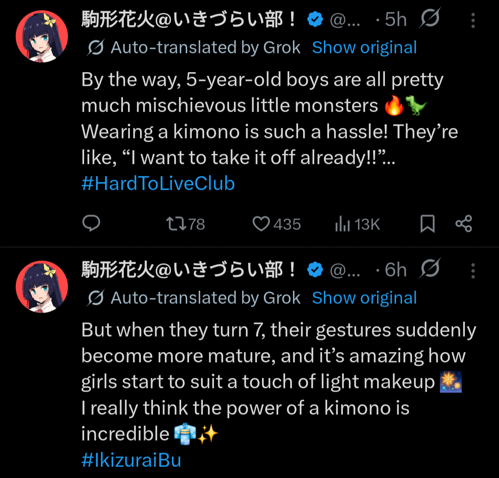Open more options menu on second post
499x478 pixels.
[x=473, y=271]
